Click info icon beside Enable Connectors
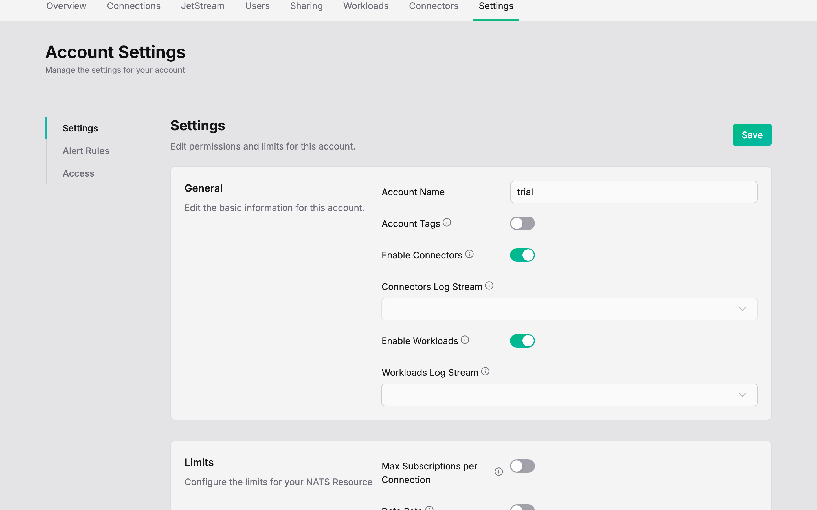This screenshot has height=510, width=817. tap(469, 254)
